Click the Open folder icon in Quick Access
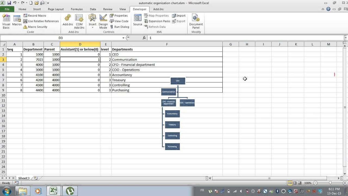 click(x=36, y=3)
